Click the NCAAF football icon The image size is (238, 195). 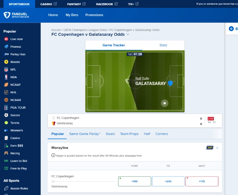tap(6, 85)
